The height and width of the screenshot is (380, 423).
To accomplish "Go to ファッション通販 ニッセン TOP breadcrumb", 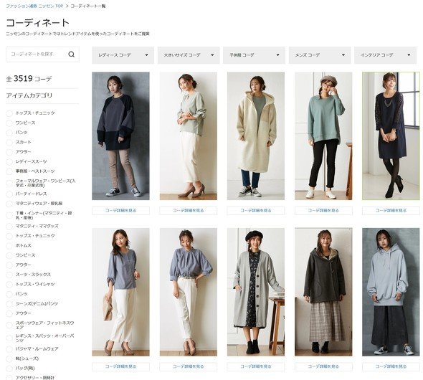I will coord(34,6).
